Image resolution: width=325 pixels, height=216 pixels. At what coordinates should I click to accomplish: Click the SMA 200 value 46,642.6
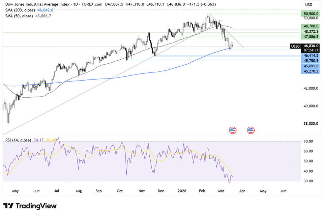point(45,10)
